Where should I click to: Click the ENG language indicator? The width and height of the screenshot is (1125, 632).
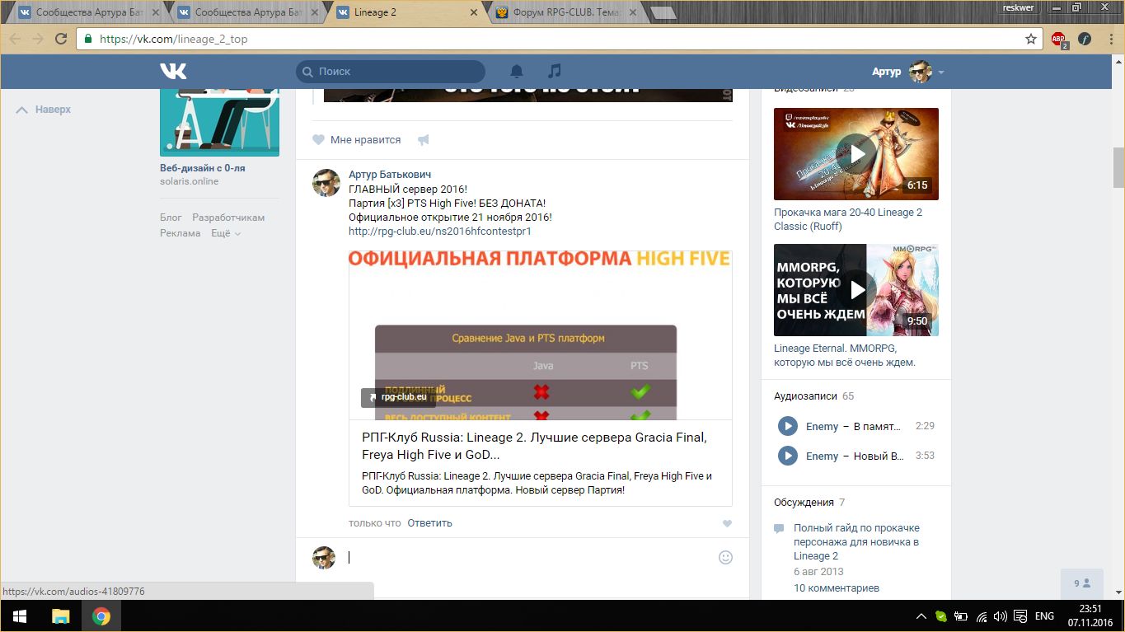pyautogui.click(x=1044, y=616)
